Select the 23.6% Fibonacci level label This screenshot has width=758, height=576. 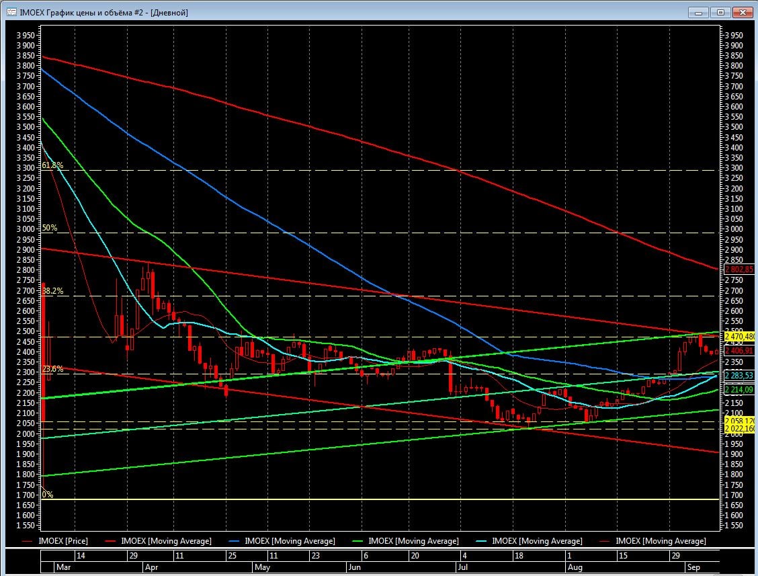point(52,369)
